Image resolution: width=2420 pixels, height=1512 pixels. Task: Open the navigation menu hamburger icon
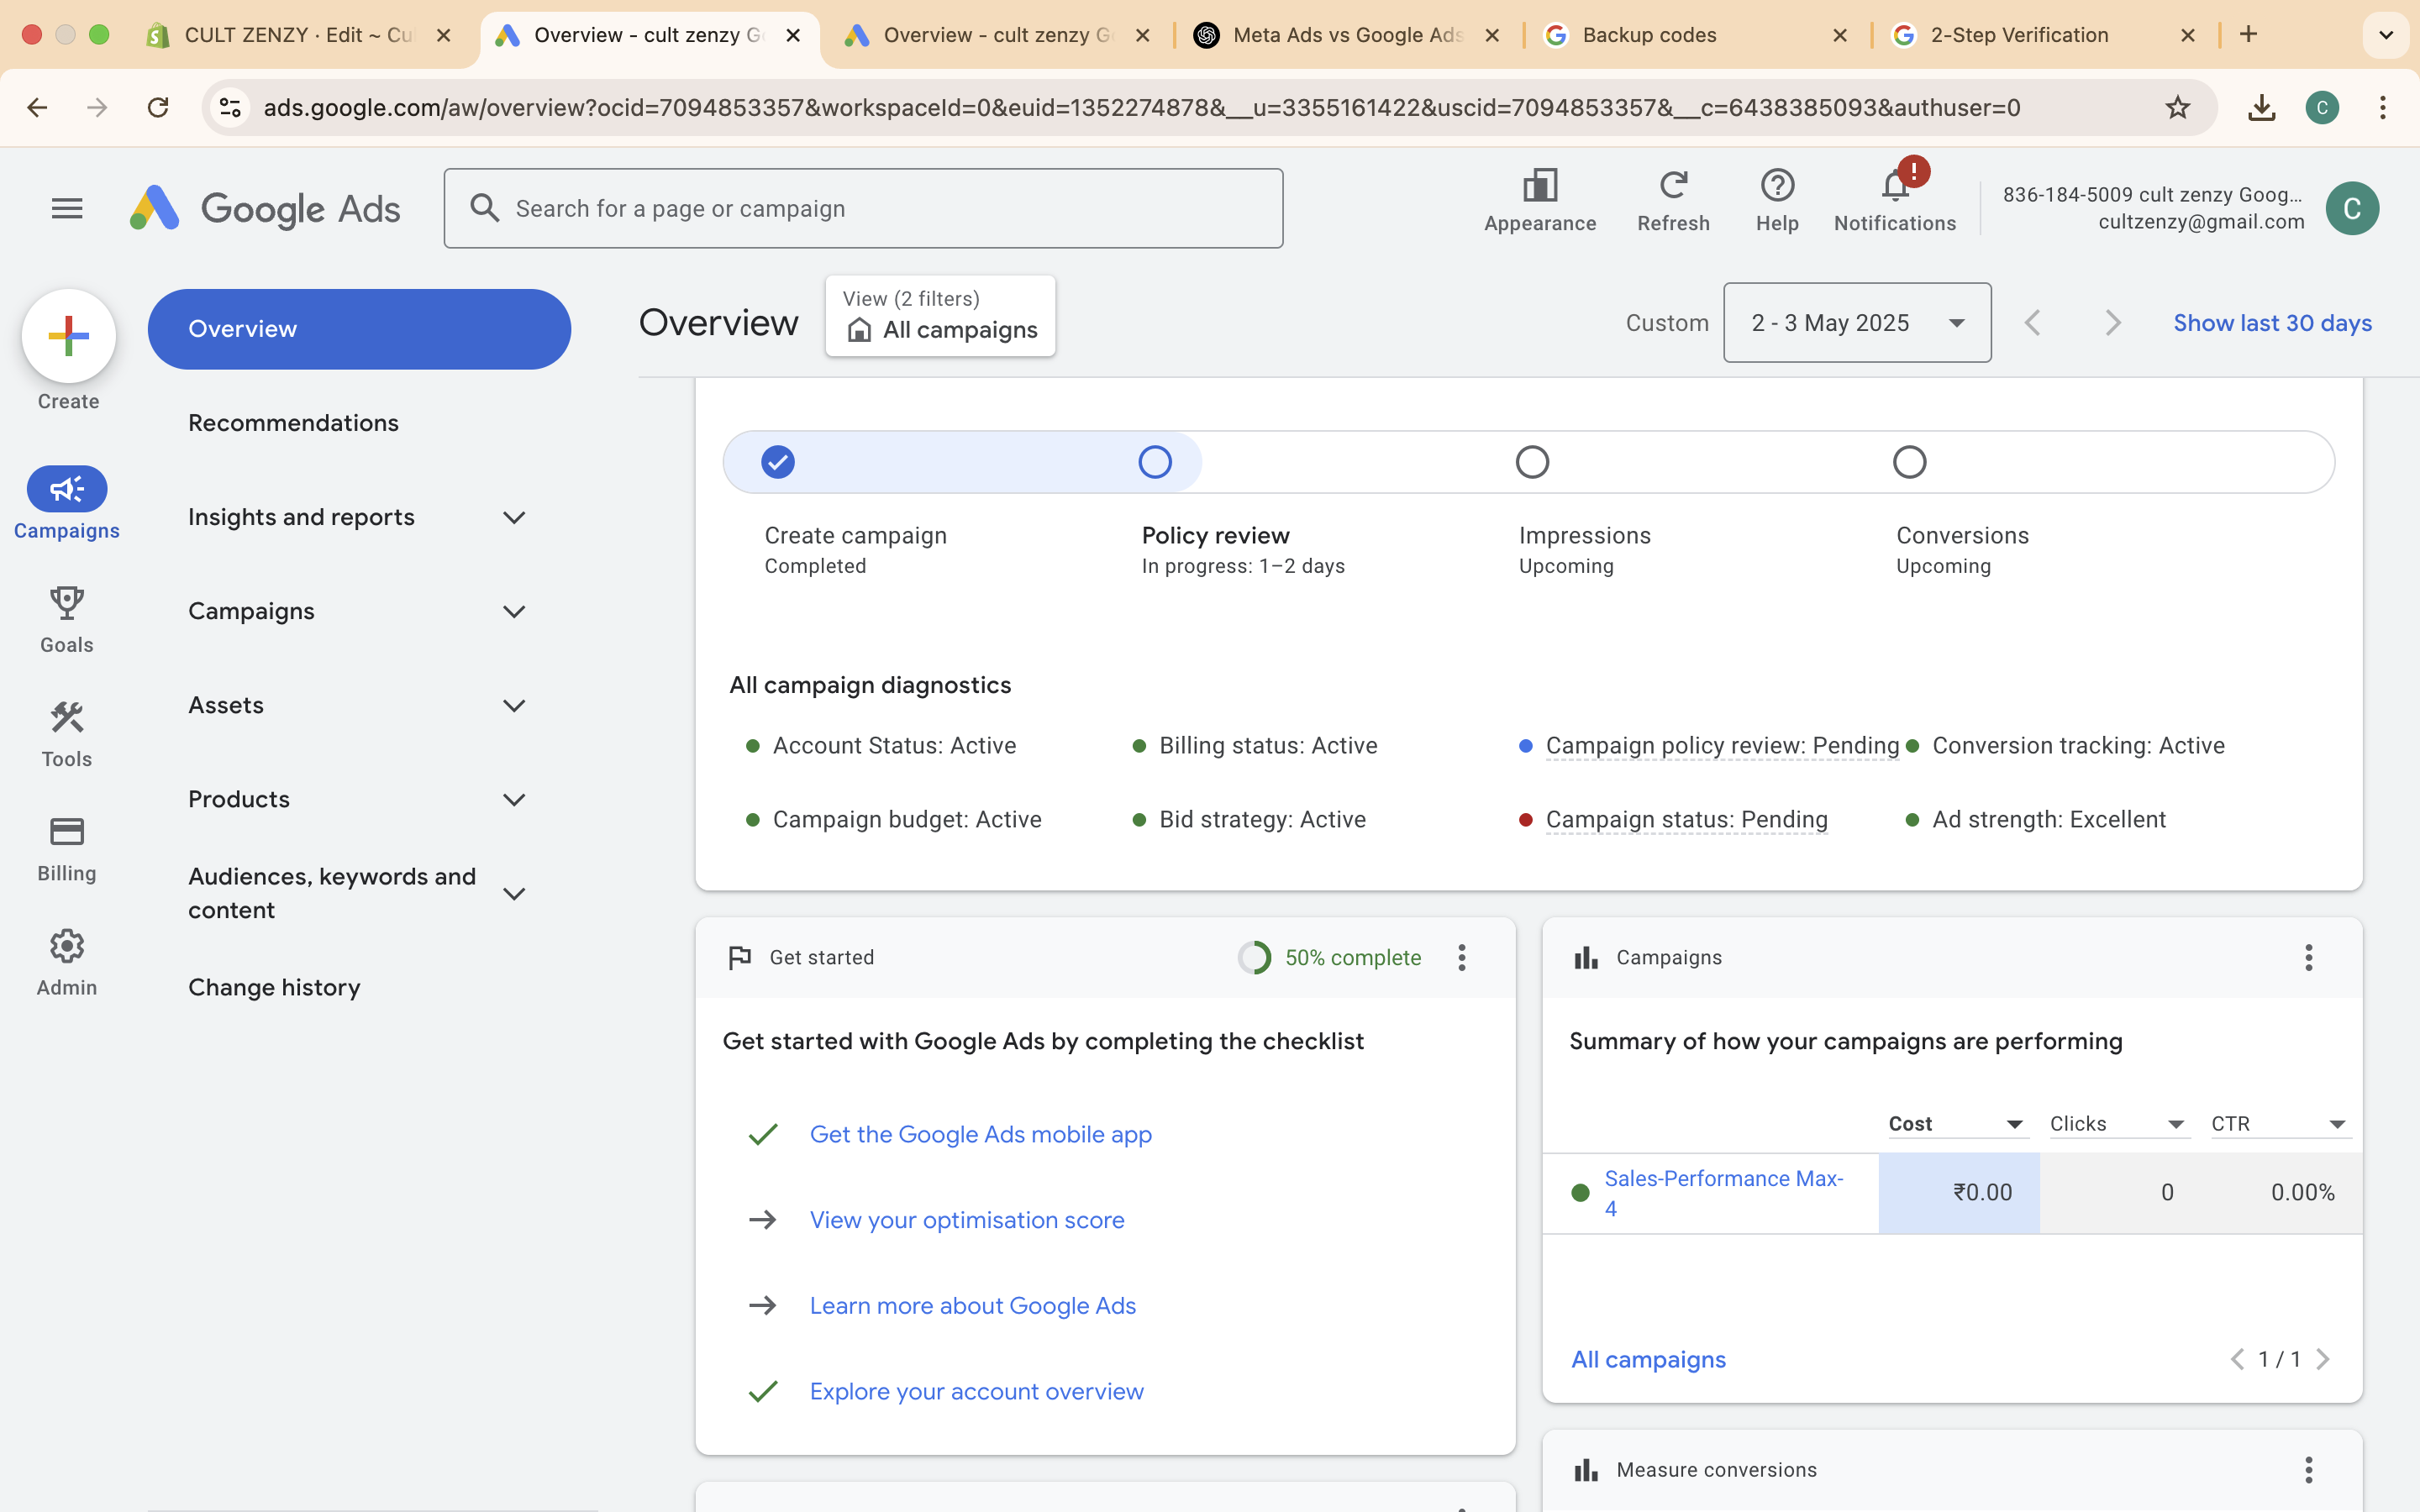66,208
